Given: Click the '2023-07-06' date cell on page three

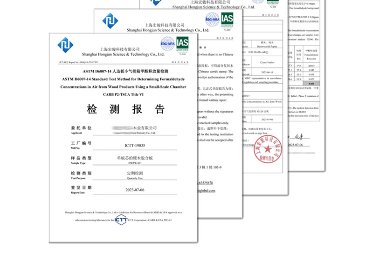Looking at the screenshot, I should tap(267, 120).
